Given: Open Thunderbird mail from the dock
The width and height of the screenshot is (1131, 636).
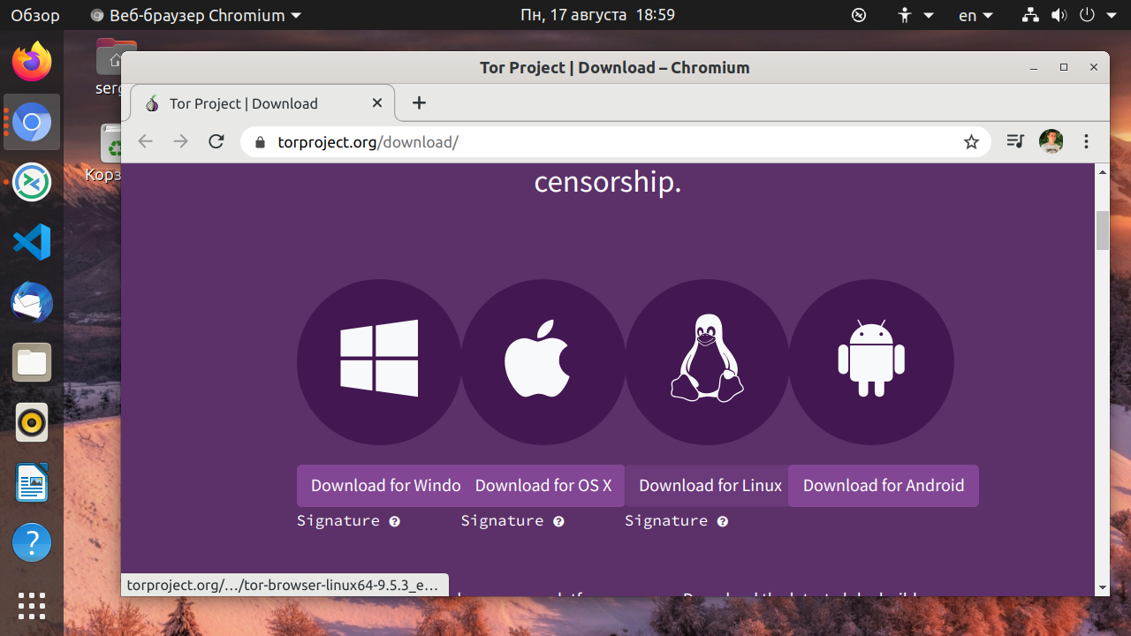Looking at the screenshot, I should [32, 302].
